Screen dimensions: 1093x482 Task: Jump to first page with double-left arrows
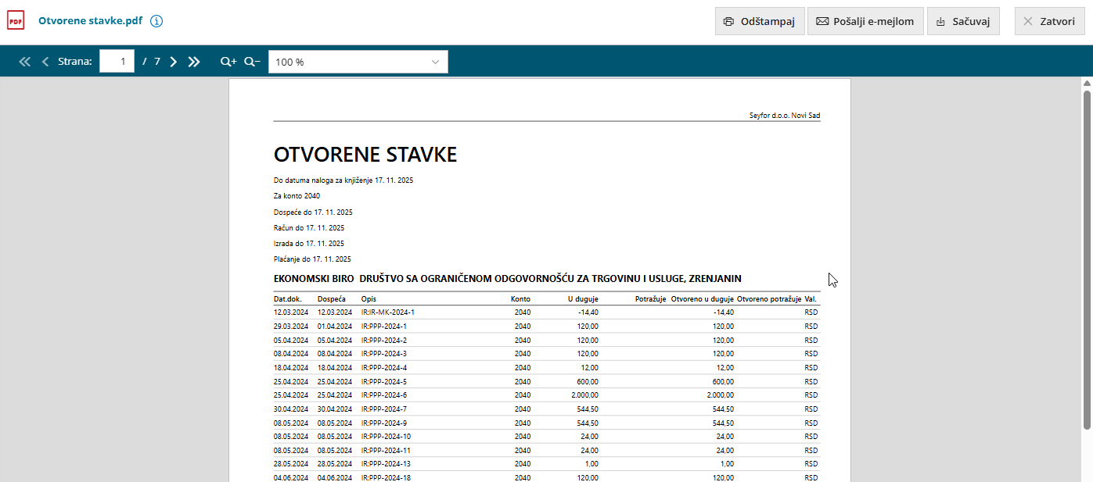coord(24,62)
